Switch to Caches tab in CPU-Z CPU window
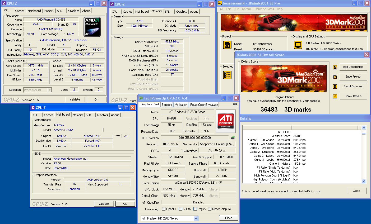371x224 pixels. pos(20,11)
